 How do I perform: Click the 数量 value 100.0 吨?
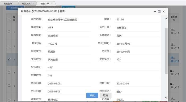[53, 44]
